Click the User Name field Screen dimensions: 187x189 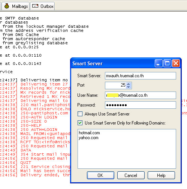(x=141, y=95)
